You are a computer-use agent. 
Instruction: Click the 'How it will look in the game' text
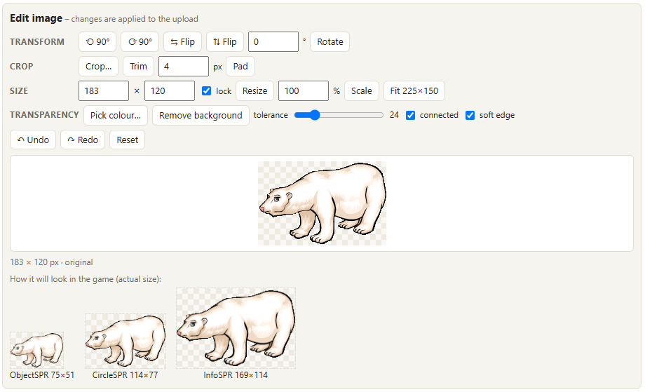point(86,279)
